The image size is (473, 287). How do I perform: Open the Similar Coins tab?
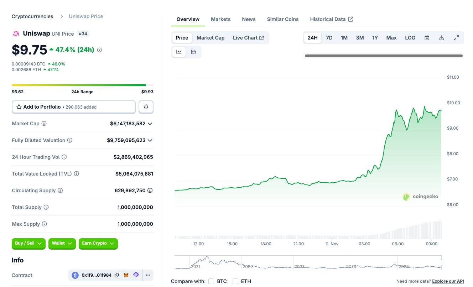click(x=283, y=19)
